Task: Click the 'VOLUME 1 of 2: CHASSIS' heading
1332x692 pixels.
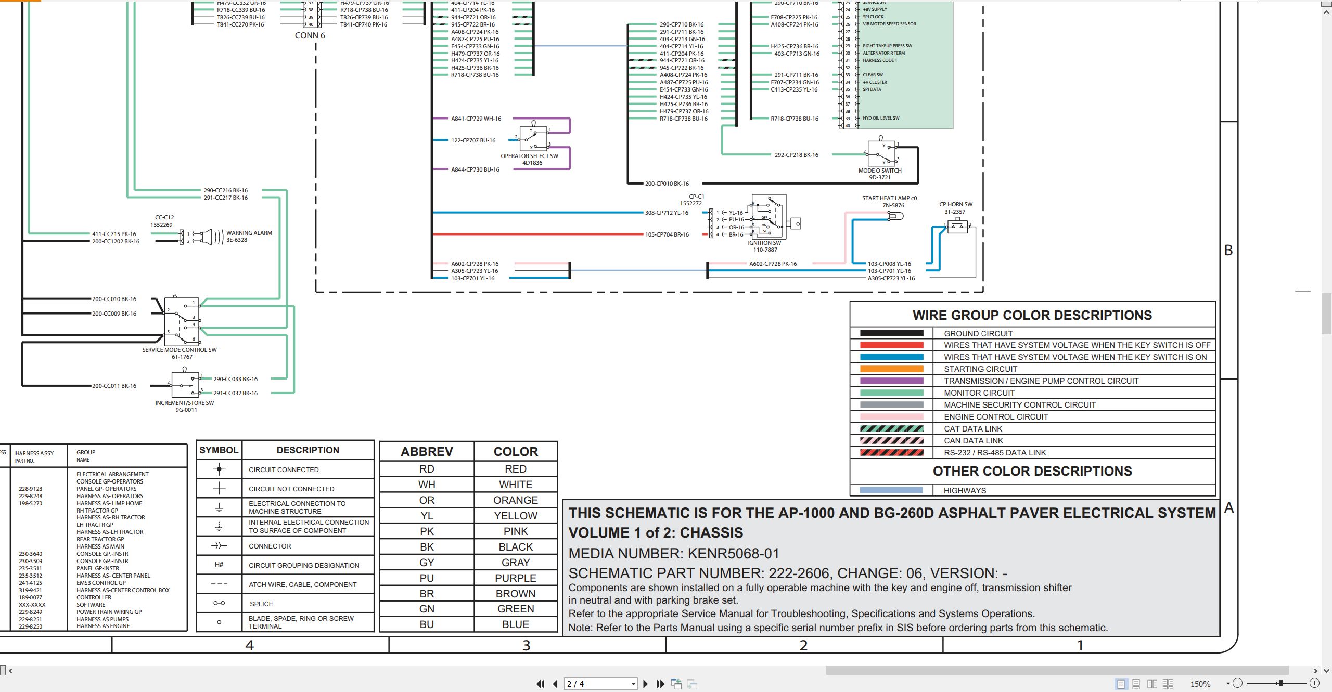Action: pos(656,533)
